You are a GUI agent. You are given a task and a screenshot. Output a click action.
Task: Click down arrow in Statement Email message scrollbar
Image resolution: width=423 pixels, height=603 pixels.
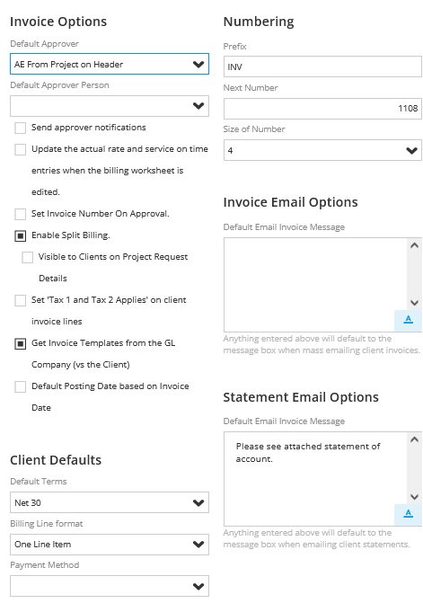point(414,496)
